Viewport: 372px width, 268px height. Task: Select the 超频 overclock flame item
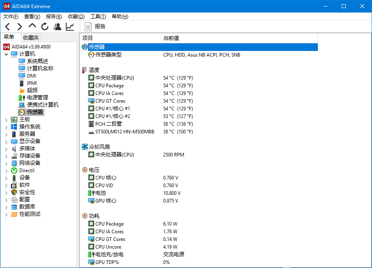pyautogui.click(x=32, y=90)
